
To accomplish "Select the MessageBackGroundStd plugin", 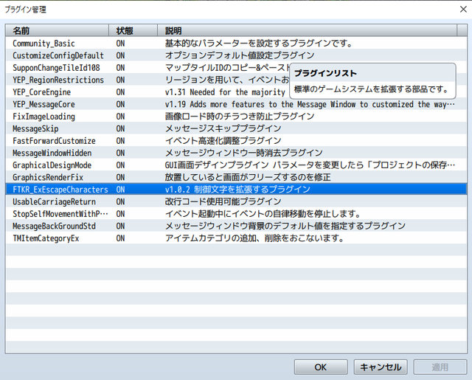I will tap(236, 226).
